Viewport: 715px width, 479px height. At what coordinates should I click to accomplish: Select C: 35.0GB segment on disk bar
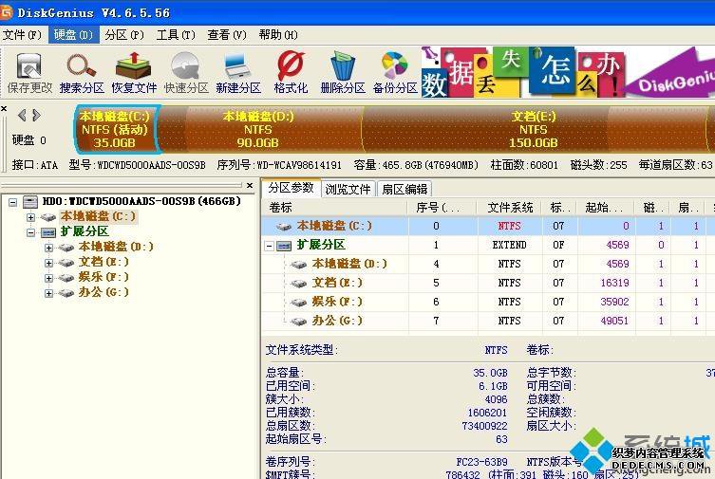pos(115,129)
